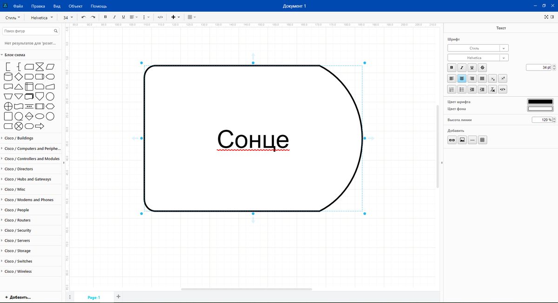Open the Объект menu
Screen dimensions: 558x303
(x=75, y=6)
